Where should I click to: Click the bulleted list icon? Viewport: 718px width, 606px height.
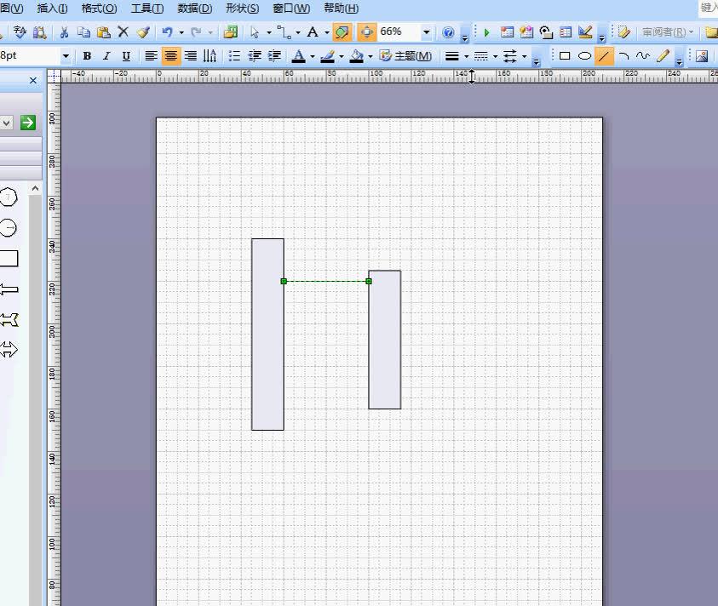click(x=234, y=56)
